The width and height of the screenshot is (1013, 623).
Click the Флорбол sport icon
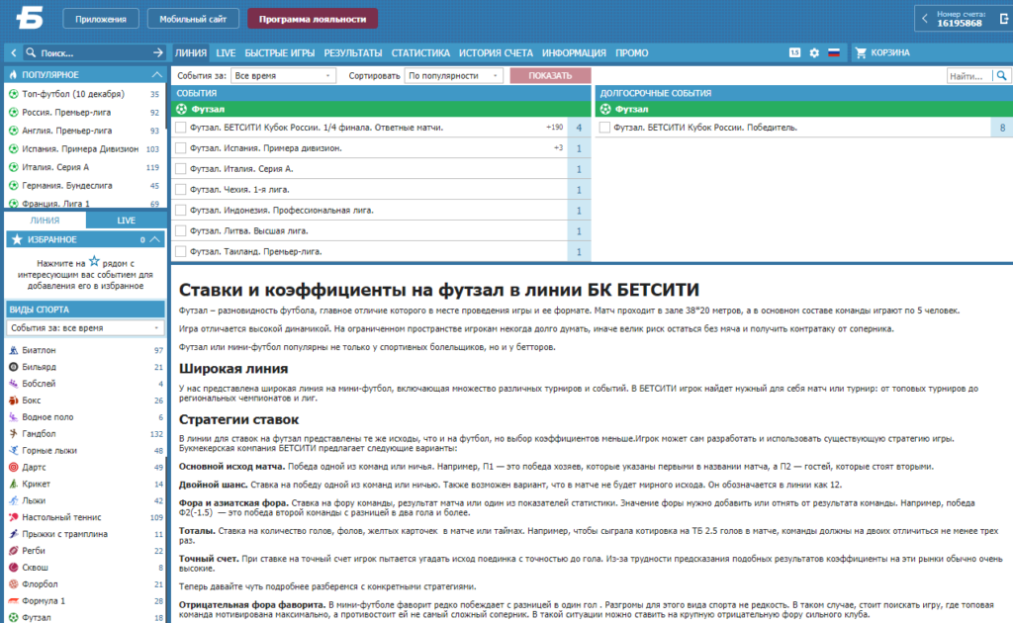(13, 584)
